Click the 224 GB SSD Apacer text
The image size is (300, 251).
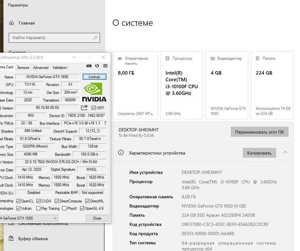(218, 215)
